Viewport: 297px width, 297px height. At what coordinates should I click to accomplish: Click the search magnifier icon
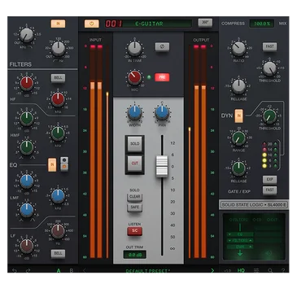tap(270, 270)
